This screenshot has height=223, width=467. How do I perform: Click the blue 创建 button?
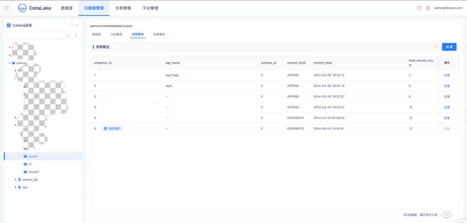click(449, 47)
